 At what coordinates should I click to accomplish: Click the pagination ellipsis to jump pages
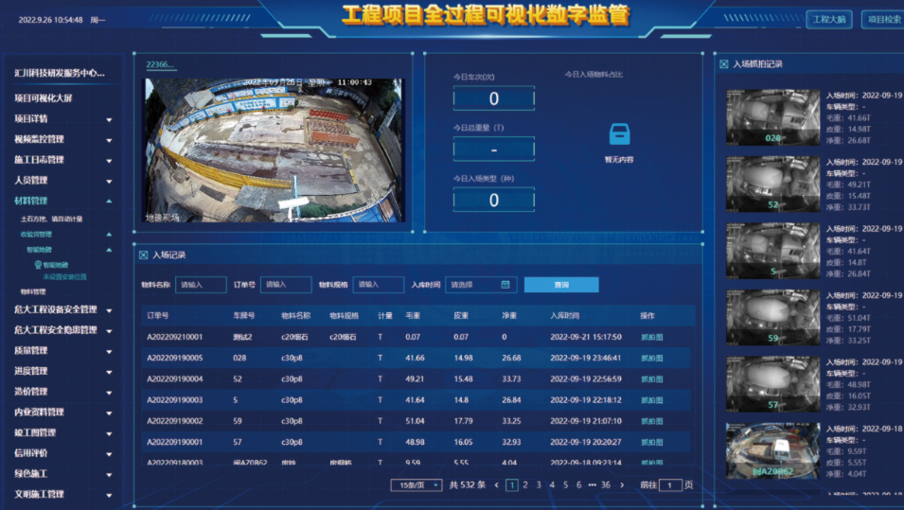(x=593, y=485)
